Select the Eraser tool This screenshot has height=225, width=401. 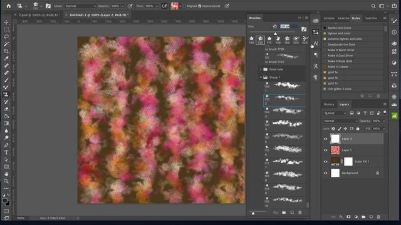click(6, 109)
